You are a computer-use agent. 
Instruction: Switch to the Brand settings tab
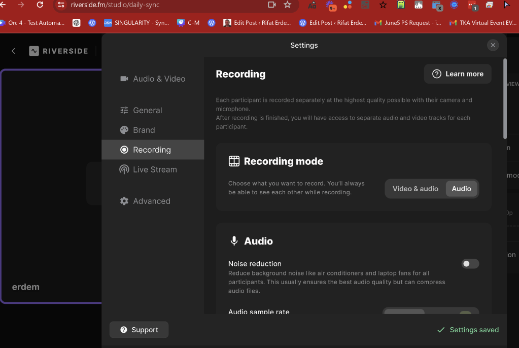click(153, 130)
